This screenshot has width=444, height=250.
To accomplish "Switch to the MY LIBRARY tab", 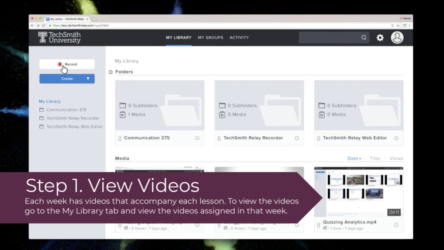I will 179,37.
